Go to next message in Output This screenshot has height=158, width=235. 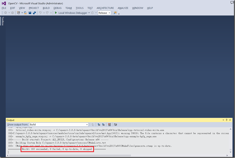(103, 125)
